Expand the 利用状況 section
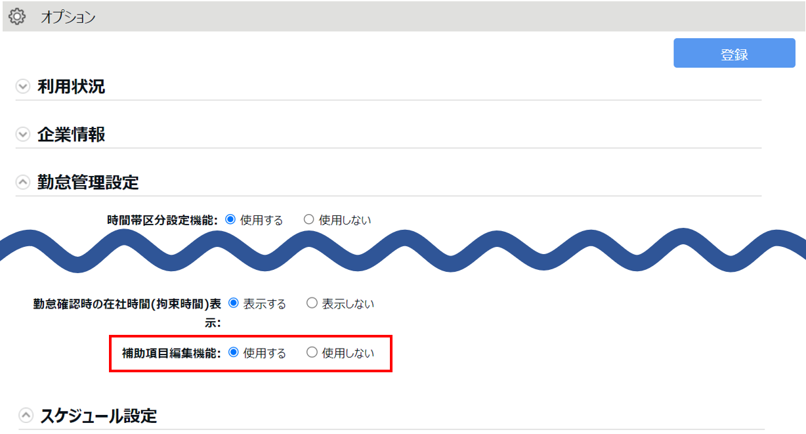This screenshot has height=434, width=806. (23, 87)
